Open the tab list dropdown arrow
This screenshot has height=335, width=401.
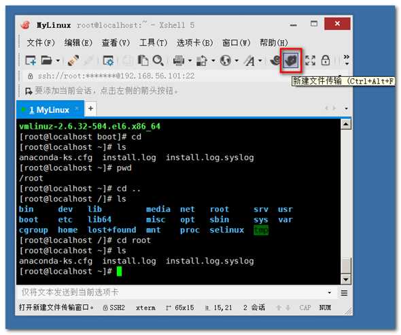click(346, 108)
